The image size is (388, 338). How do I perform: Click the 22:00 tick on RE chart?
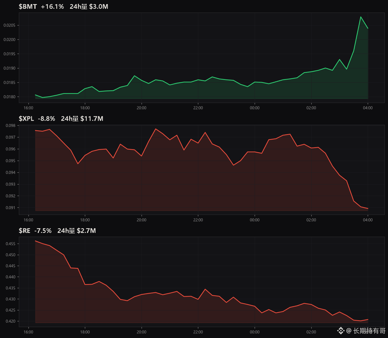(x=198, y=332)
